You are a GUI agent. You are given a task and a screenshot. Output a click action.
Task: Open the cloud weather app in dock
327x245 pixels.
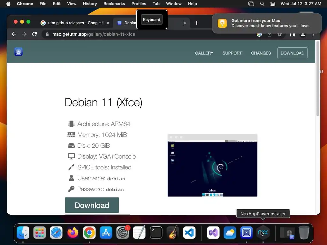point(230,233)
